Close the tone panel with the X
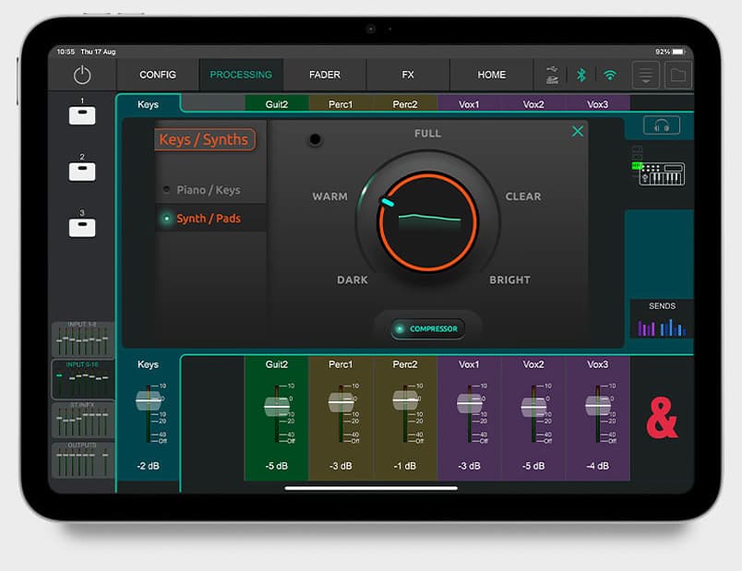 tap(578, 131)
